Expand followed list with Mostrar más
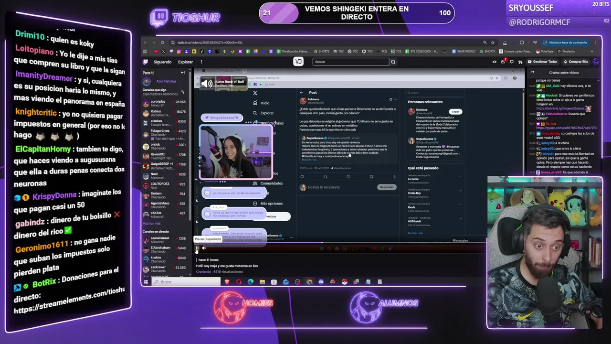Image resolution: width=611 pixels, height=344 pixels. click(151, 224)
